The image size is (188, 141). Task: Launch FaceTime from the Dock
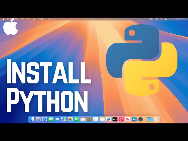click(x=76, y=119)
